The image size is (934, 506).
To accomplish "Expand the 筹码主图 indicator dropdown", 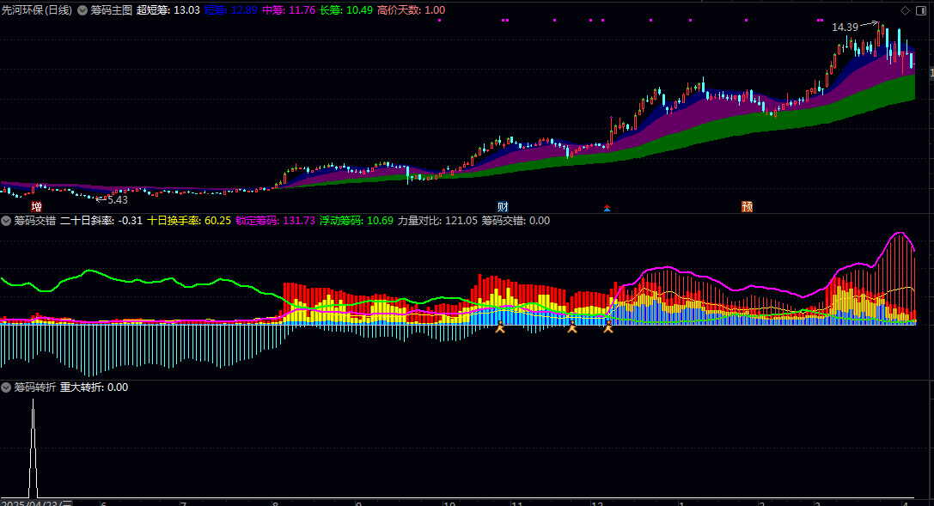I will point(82,10).
